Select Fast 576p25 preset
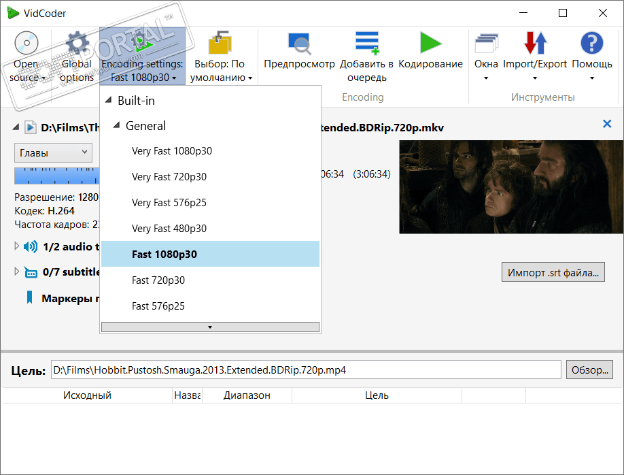Screen dimensions: 624x475 pos(210,306)
